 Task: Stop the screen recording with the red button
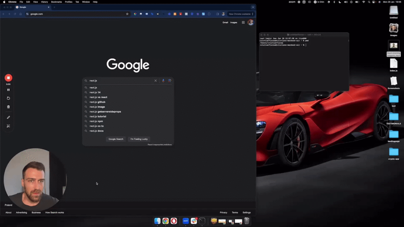pyautogui.click(x=8, y=78)
